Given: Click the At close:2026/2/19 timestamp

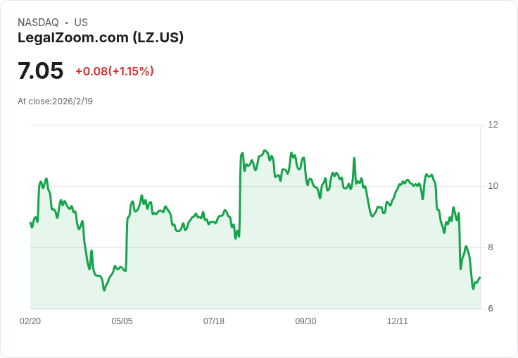Looking at the screenshot, I should [55, 101].
